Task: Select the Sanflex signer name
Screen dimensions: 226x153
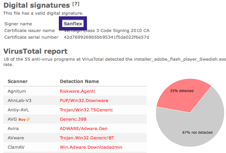Action: click(x=73, y=24)
